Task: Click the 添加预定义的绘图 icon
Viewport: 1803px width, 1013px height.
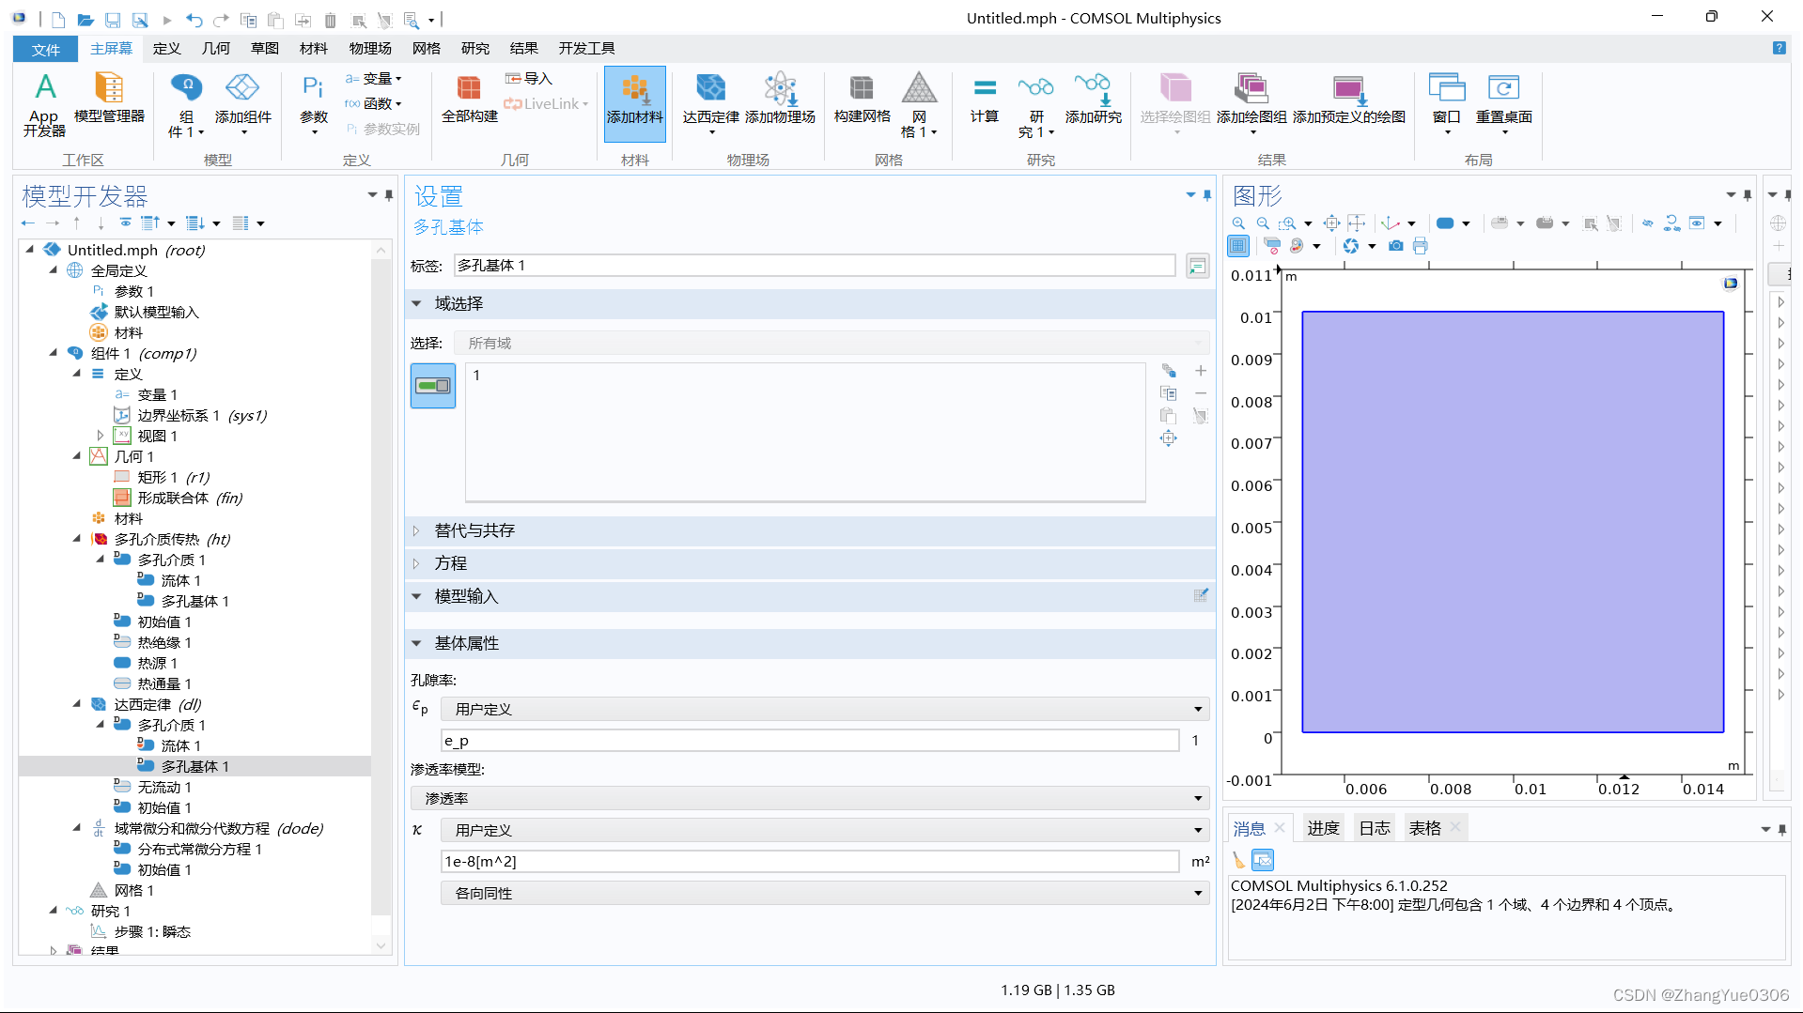Action: coord(1348,98)
